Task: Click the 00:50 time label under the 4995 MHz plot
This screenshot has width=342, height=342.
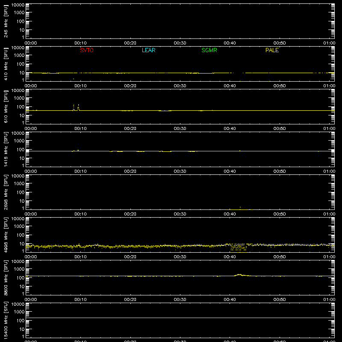Action: pyautogui.click(x=280, y=257)
